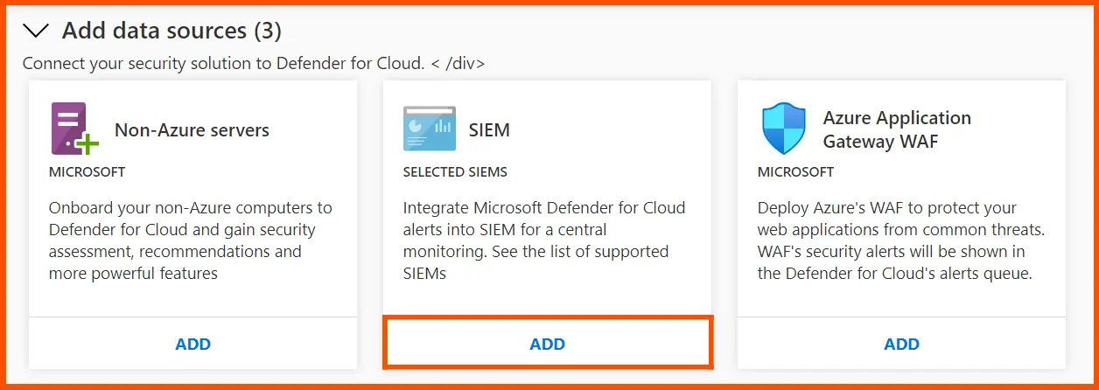Select the Azure Application Gateway WAF title
The image size is (1099, 390).
(x=897, y=129)
